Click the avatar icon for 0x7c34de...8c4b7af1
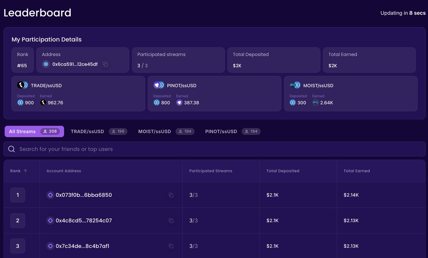Viewport: 428px width, 258px height. (50, 246)
